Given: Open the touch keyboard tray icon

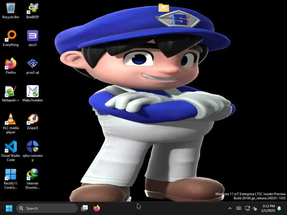Looking at the screenshot, I should pos(239,208).
